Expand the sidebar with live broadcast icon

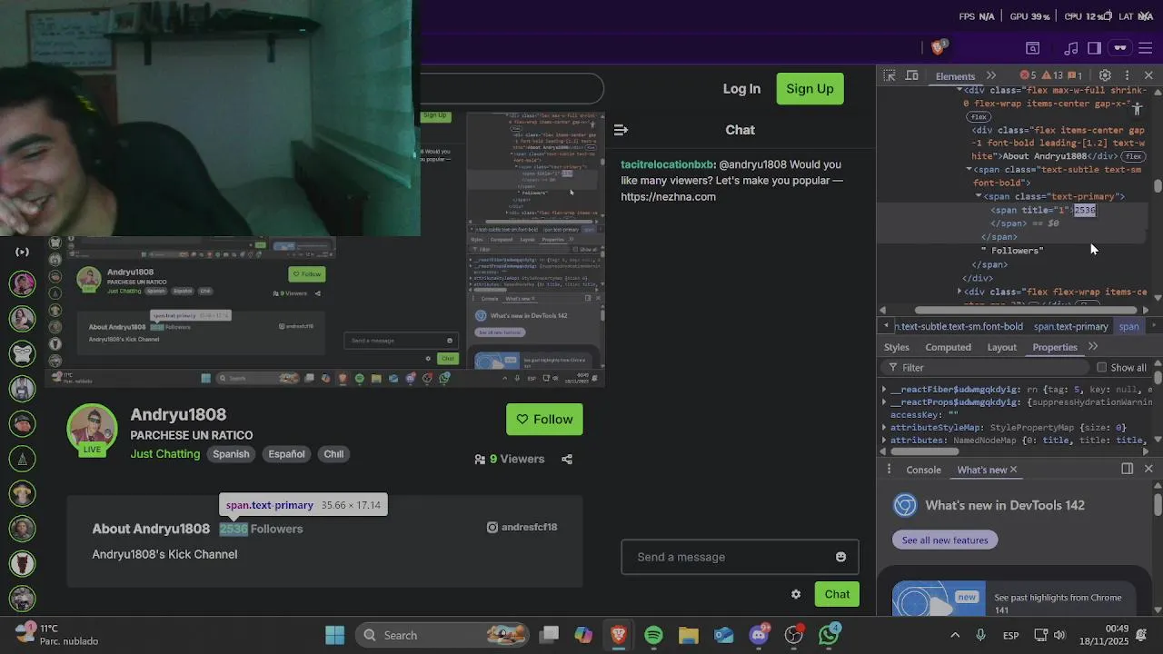click(23, 252)
